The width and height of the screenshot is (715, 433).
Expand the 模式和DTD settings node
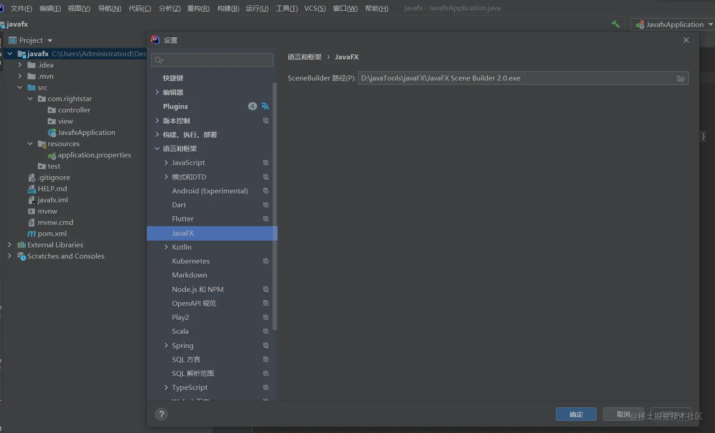(166, 177)
